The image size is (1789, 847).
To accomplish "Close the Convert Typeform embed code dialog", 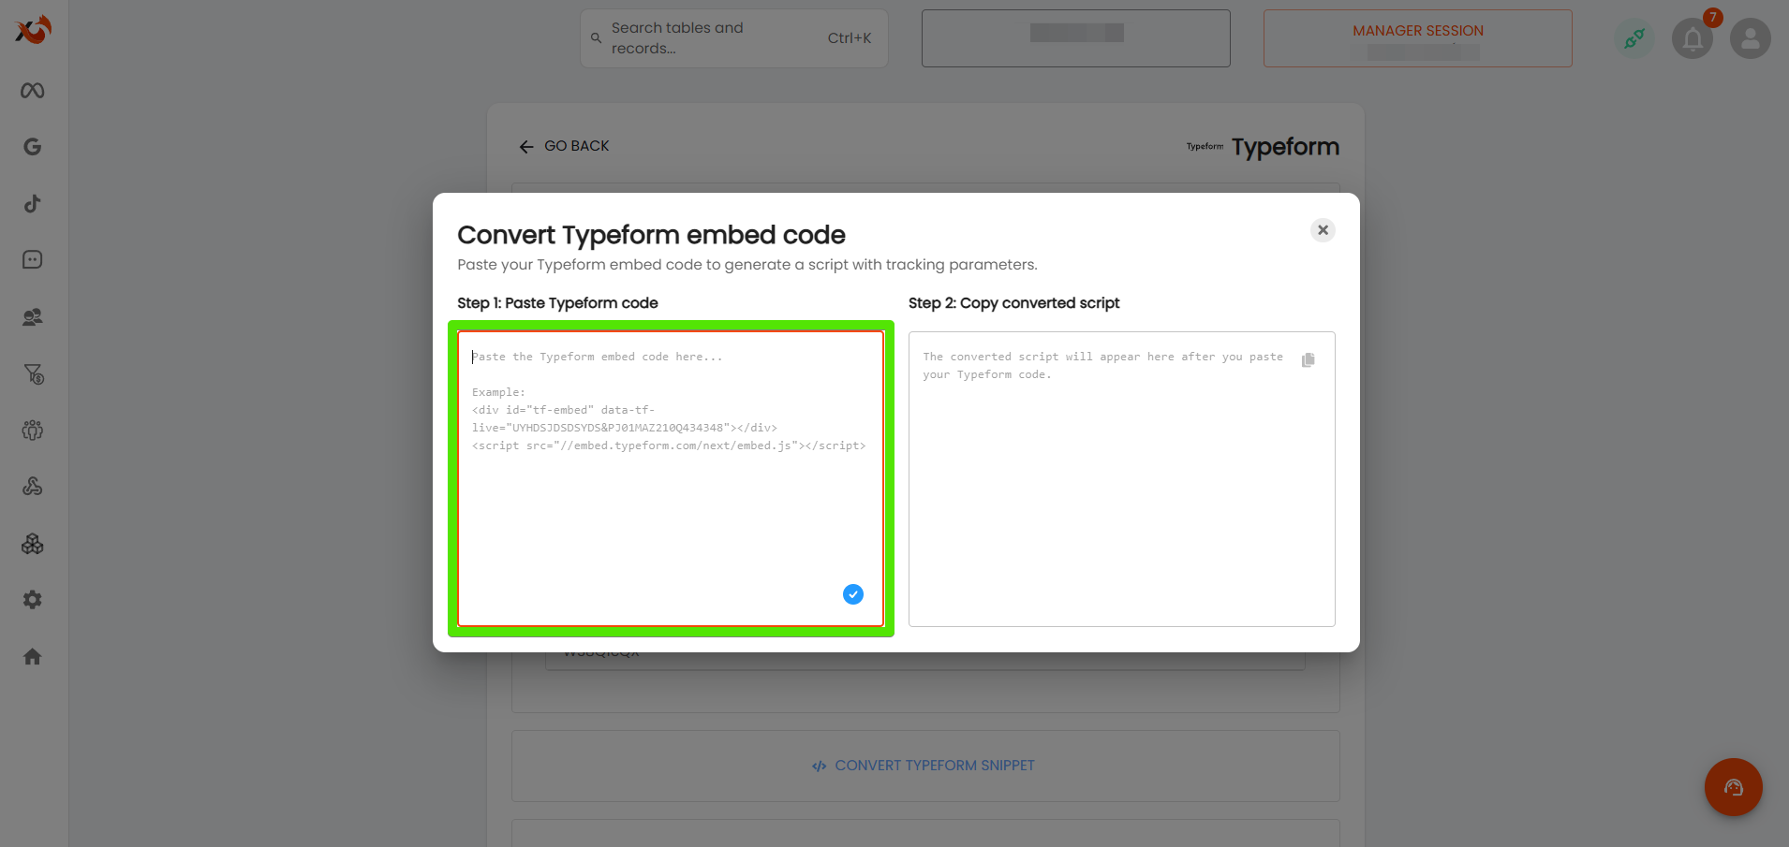I will tap(1323, 230).
